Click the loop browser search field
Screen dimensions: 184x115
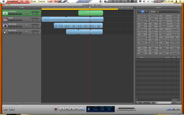point(163,103)
